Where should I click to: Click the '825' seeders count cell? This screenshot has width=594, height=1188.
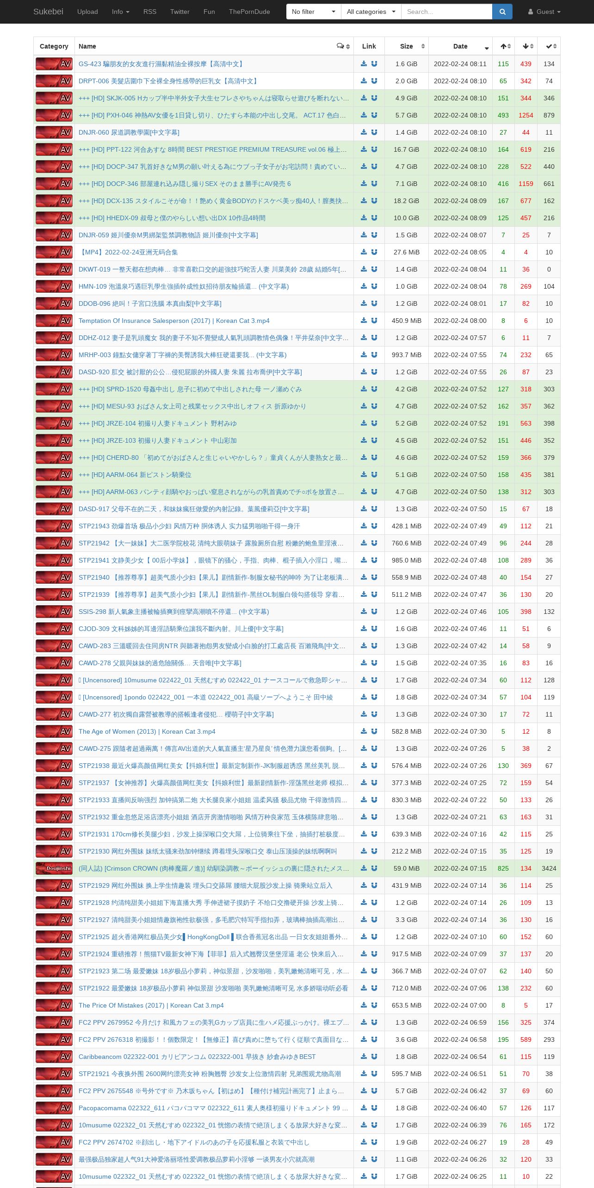(503, 868)
